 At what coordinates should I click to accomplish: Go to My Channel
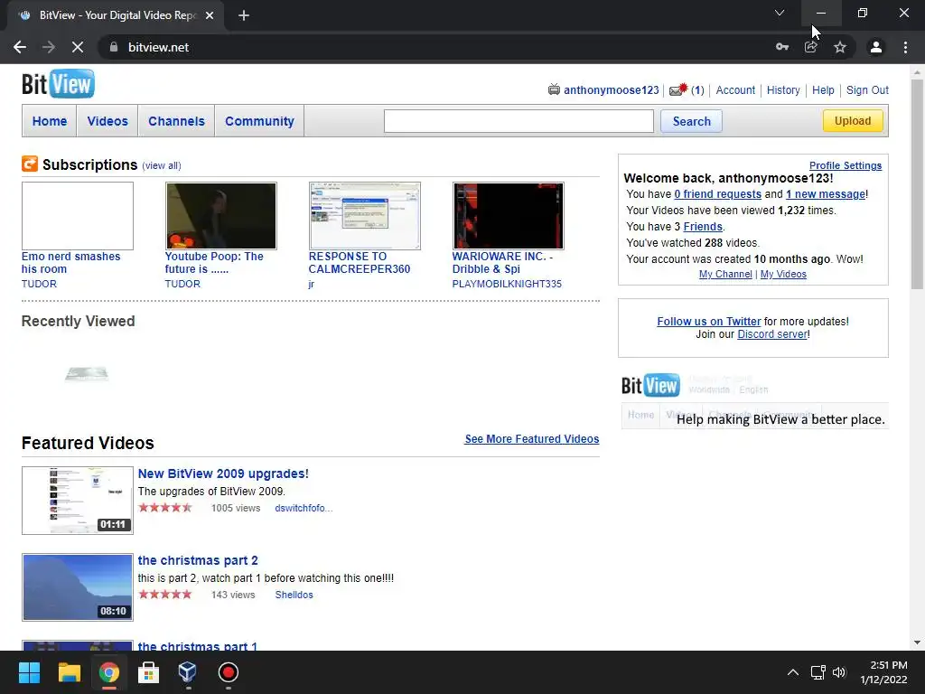click(x=725, y=274)
